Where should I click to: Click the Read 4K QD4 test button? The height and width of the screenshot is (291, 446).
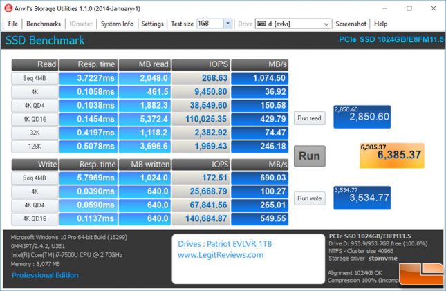point(35,106)
